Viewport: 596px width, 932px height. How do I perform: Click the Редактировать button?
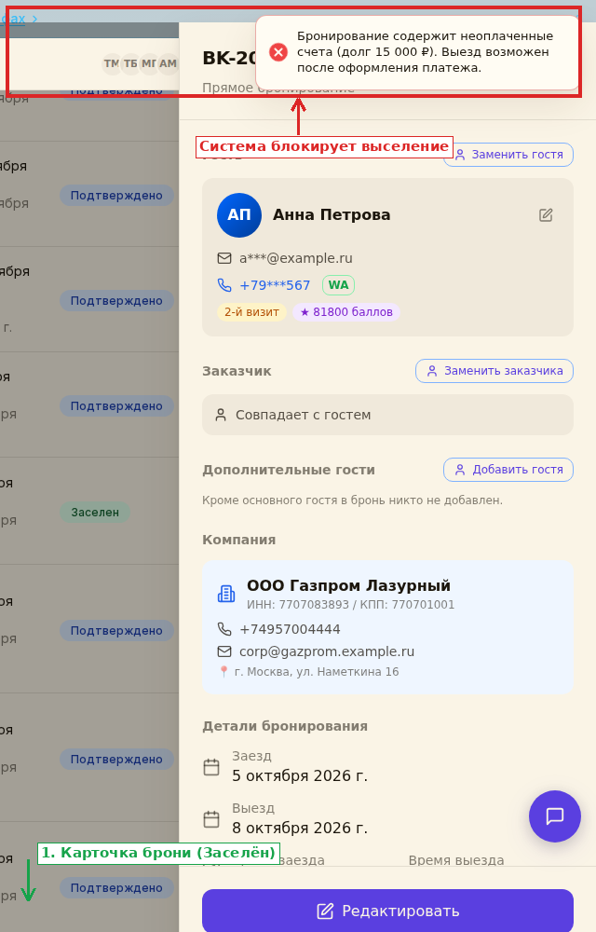coord(387,911)
